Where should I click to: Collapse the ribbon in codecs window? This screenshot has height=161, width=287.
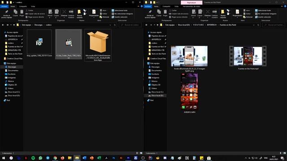[x=139, y=6]
